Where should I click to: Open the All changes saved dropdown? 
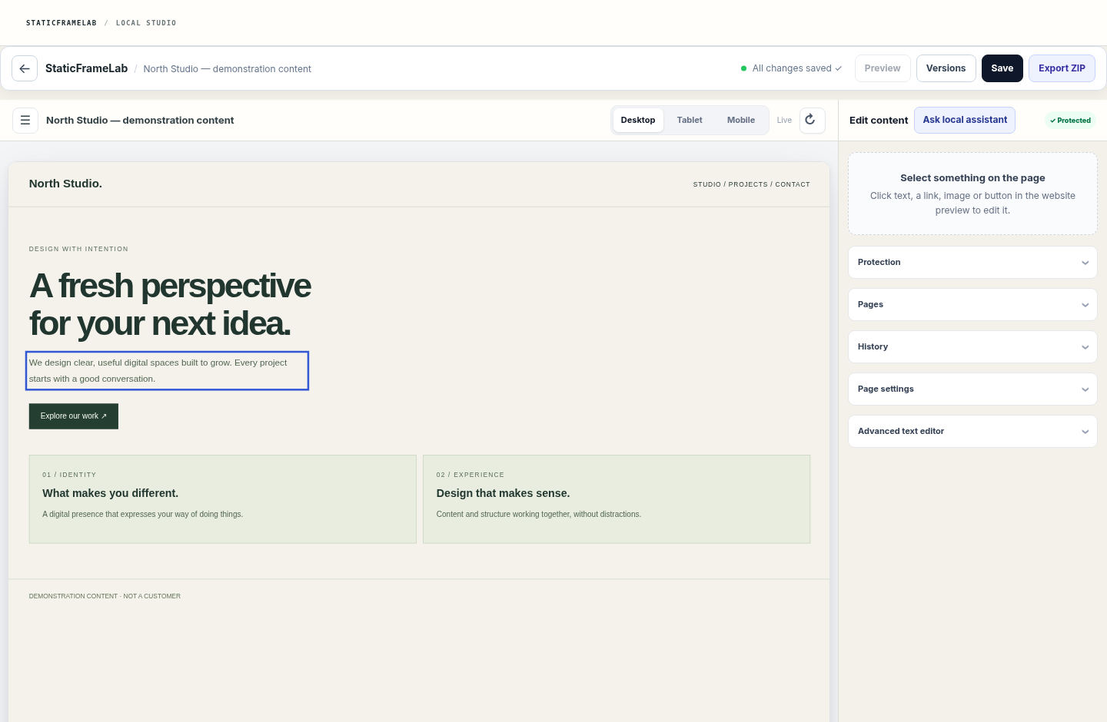791,68
